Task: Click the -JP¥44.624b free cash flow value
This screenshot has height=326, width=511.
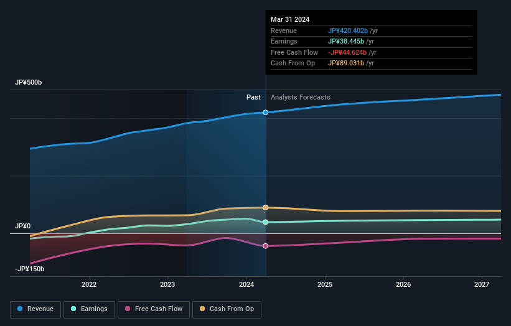Action: [347, 52]
